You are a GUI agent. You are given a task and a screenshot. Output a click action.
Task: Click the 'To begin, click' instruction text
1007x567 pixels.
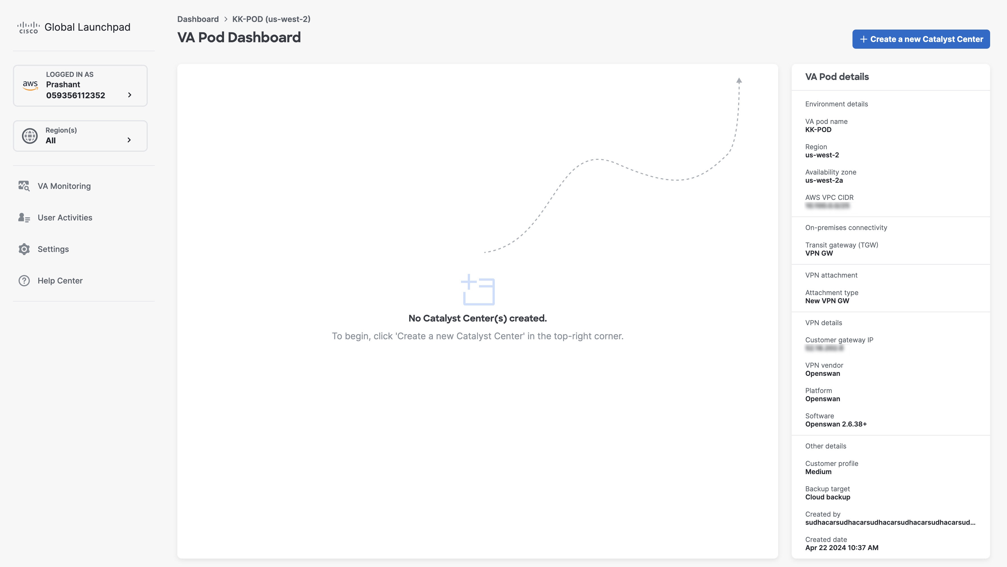coord(478,336)
